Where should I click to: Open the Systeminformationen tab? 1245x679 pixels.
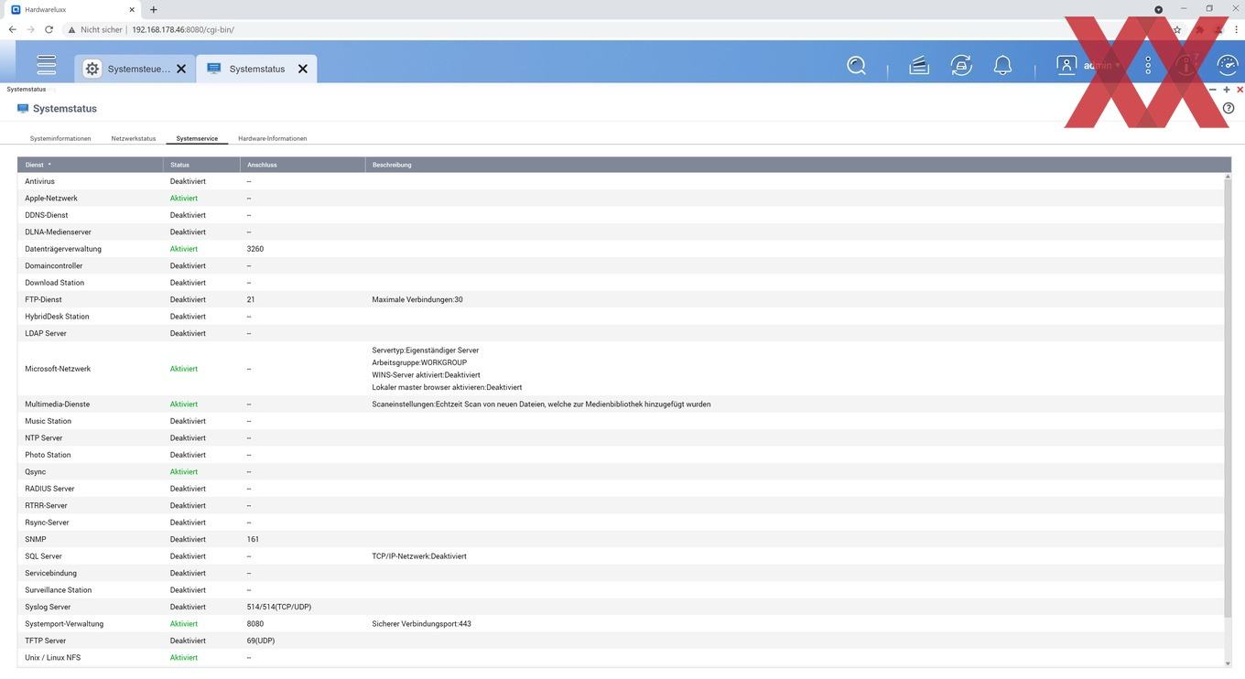pyautogui.click(x=60, y=138)
